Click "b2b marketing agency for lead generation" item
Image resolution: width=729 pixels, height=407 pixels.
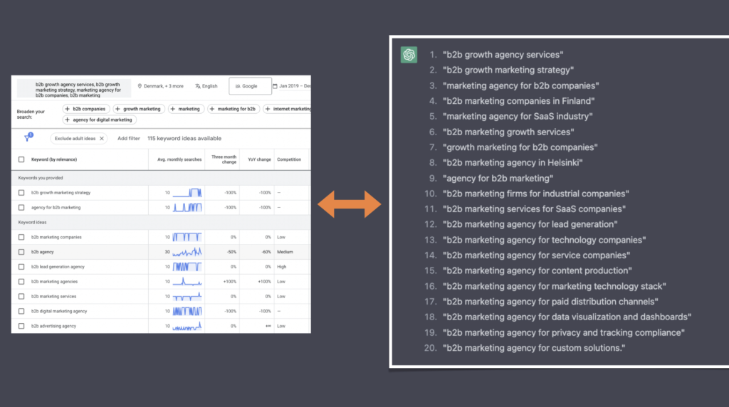530,224
